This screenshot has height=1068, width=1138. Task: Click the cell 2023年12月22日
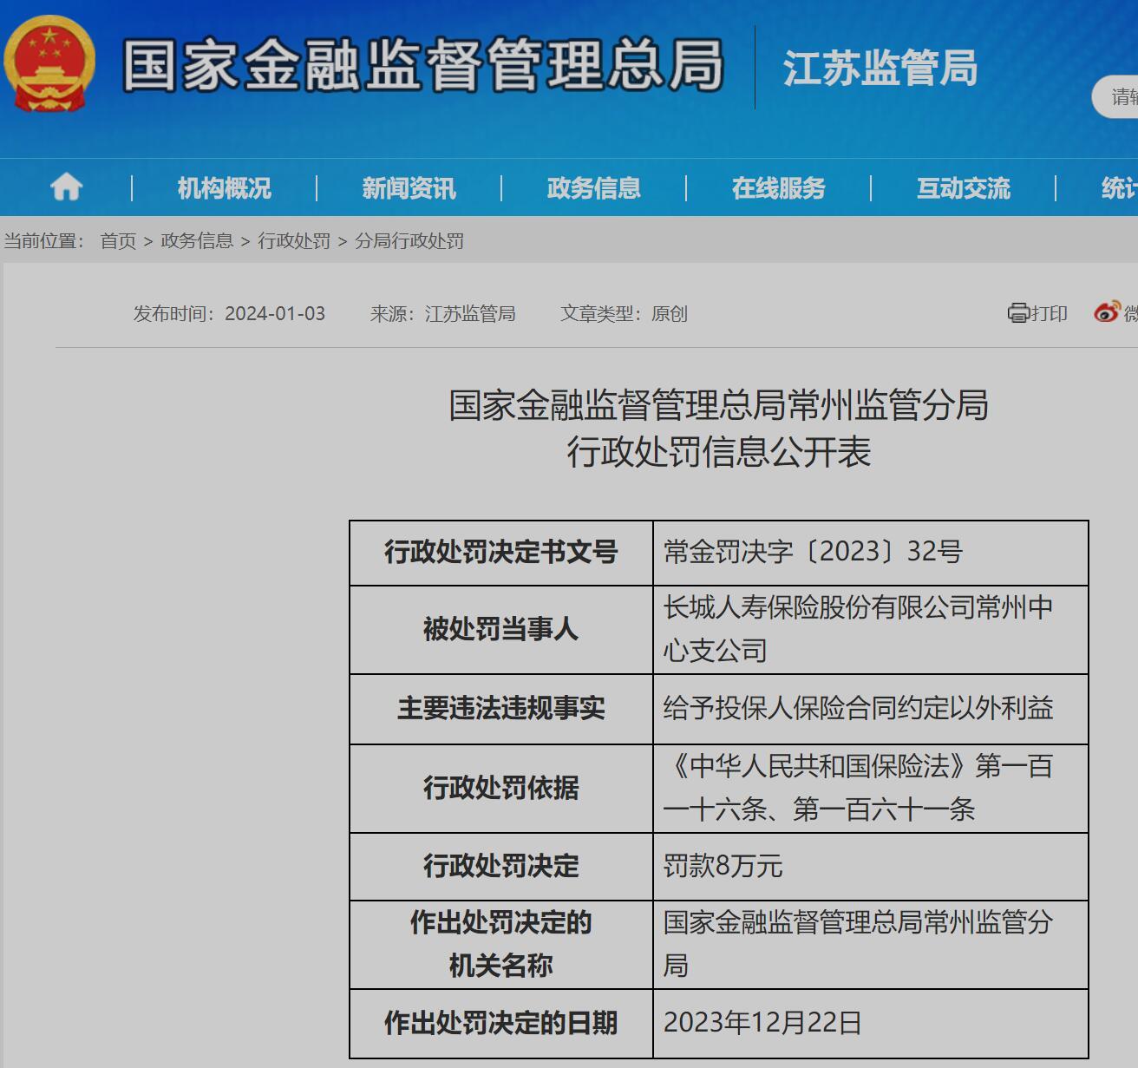click(871, 1023)
